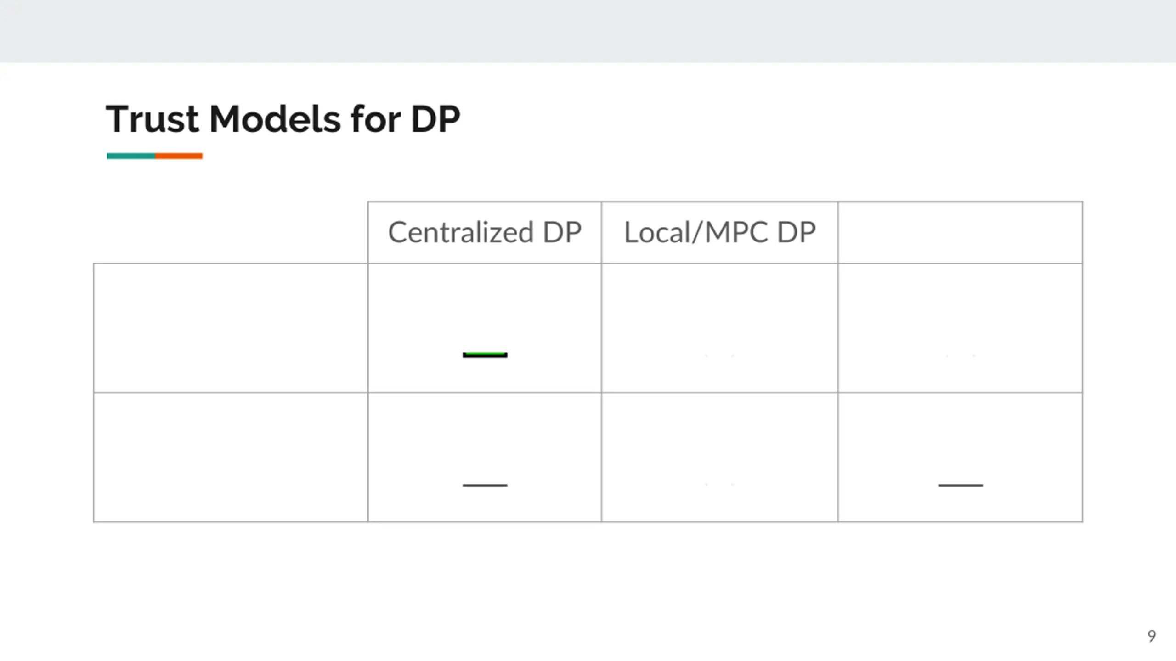Click the slide page number 9
Image resolution: width=1176 pixels, height=661 pixels.
click(1152, 636)
